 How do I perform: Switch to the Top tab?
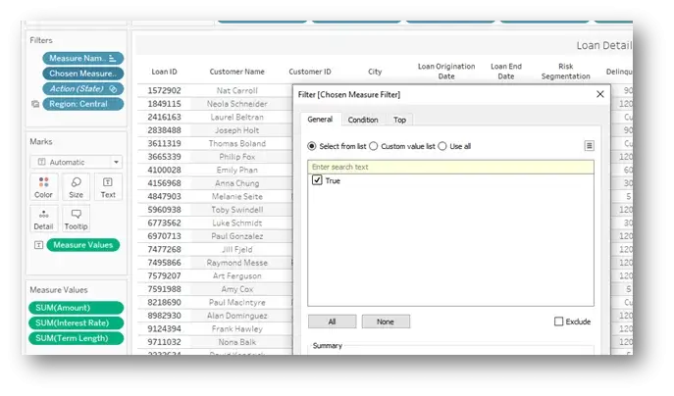click(x=399, y=120)
